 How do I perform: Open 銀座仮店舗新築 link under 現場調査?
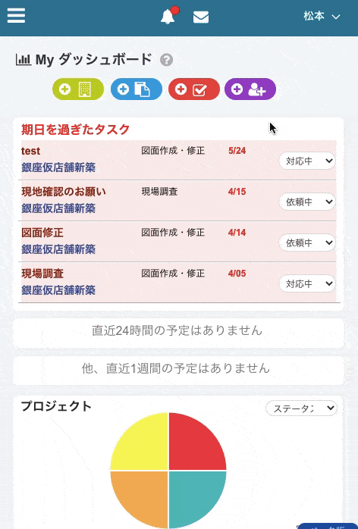[x=58, y=290]
